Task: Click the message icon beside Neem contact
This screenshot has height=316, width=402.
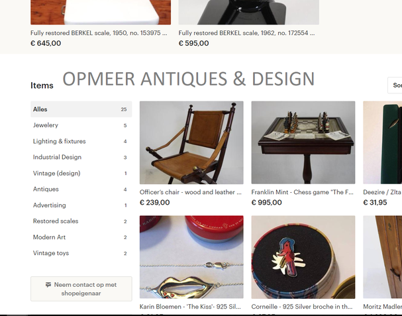Action: 48,284
